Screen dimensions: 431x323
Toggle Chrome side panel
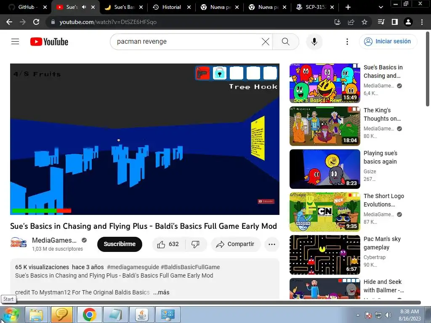395,22
